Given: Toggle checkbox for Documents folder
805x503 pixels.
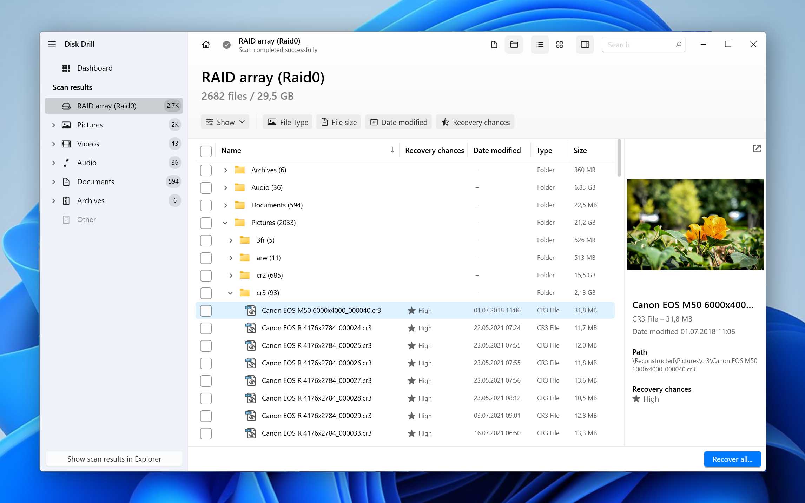Looking at the screenshot, I should click(206, 205).
